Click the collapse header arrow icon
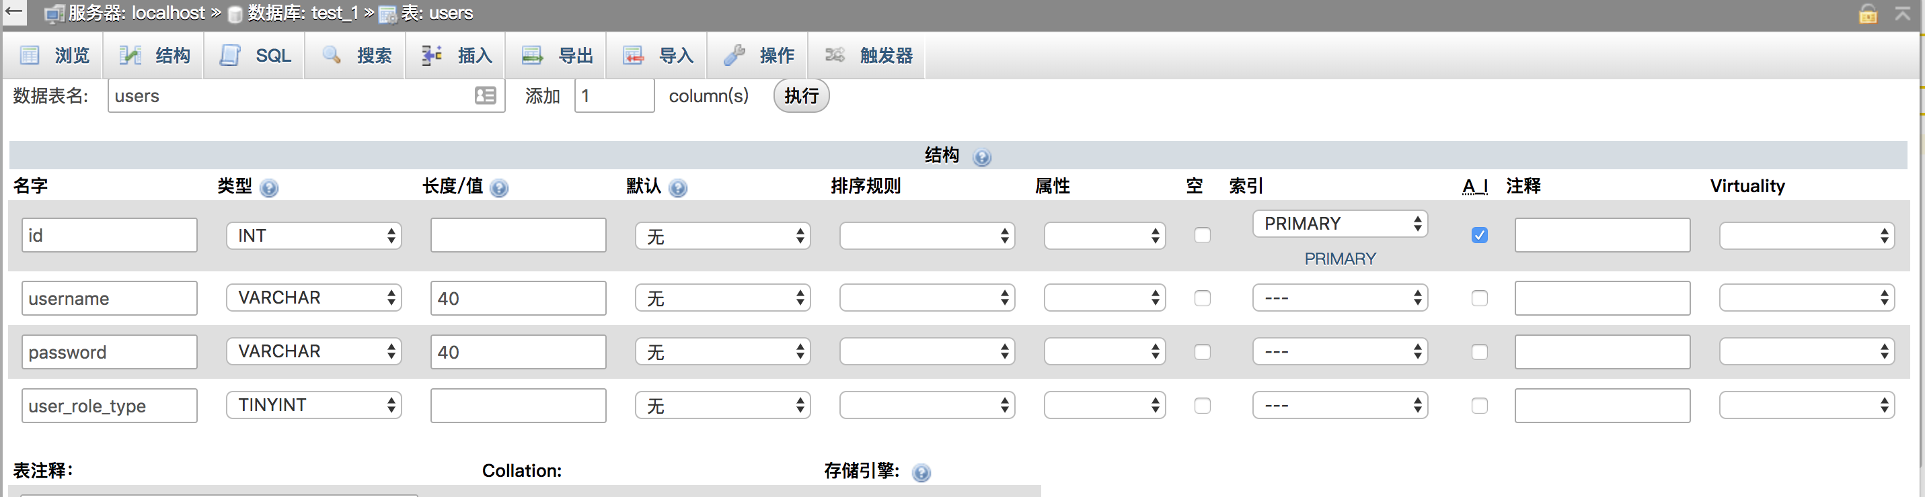 (1903, 13)
